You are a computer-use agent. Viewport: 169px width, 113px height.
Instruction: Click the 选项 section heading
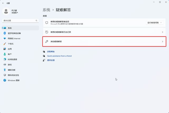(45, 16)
